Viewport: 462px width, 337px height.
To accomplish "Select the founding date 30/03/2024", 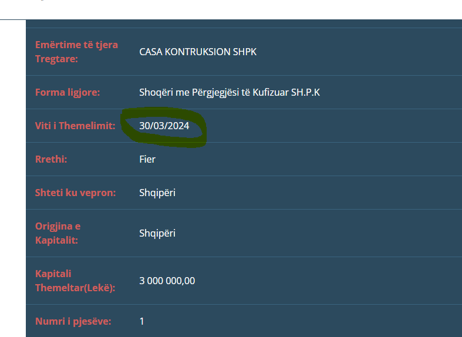I will 164,126.
